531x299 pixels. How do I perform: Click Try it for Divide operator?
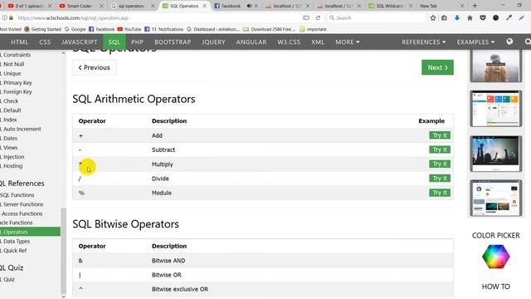pyautogui.click(x=440, y=179)
